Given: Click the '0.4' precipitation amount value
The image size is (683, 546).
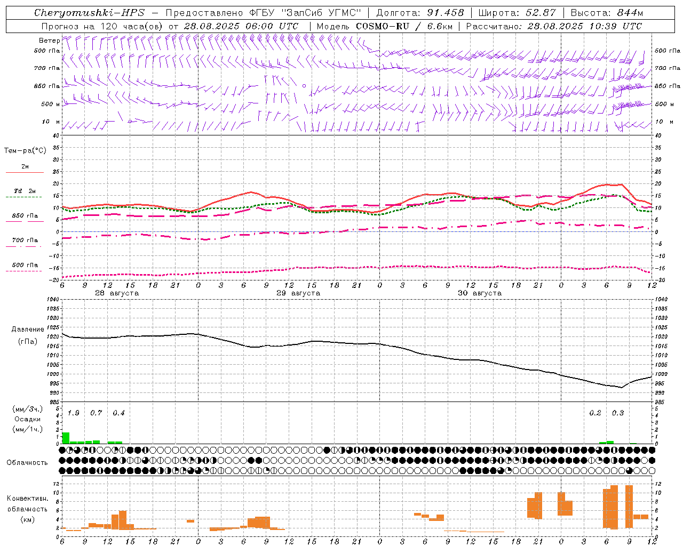Looking at the screenshot, I should point(118,413).
